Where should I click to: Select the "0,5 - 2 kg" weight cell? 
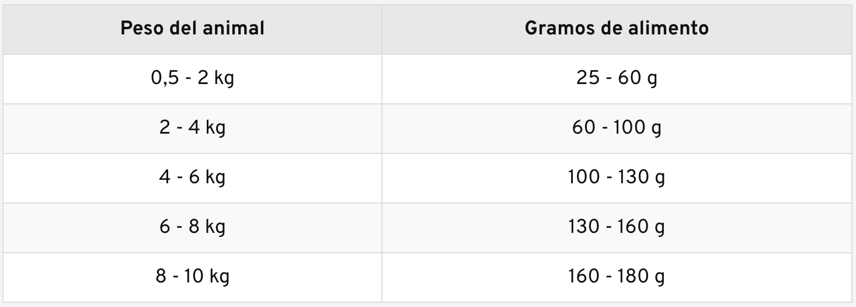click(x=192, y=78)
